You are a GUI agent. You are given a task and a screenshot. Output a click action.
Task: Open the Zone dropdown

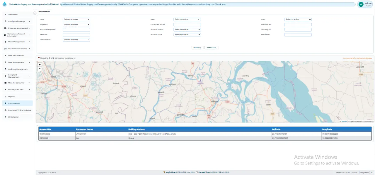pos(76,20)
